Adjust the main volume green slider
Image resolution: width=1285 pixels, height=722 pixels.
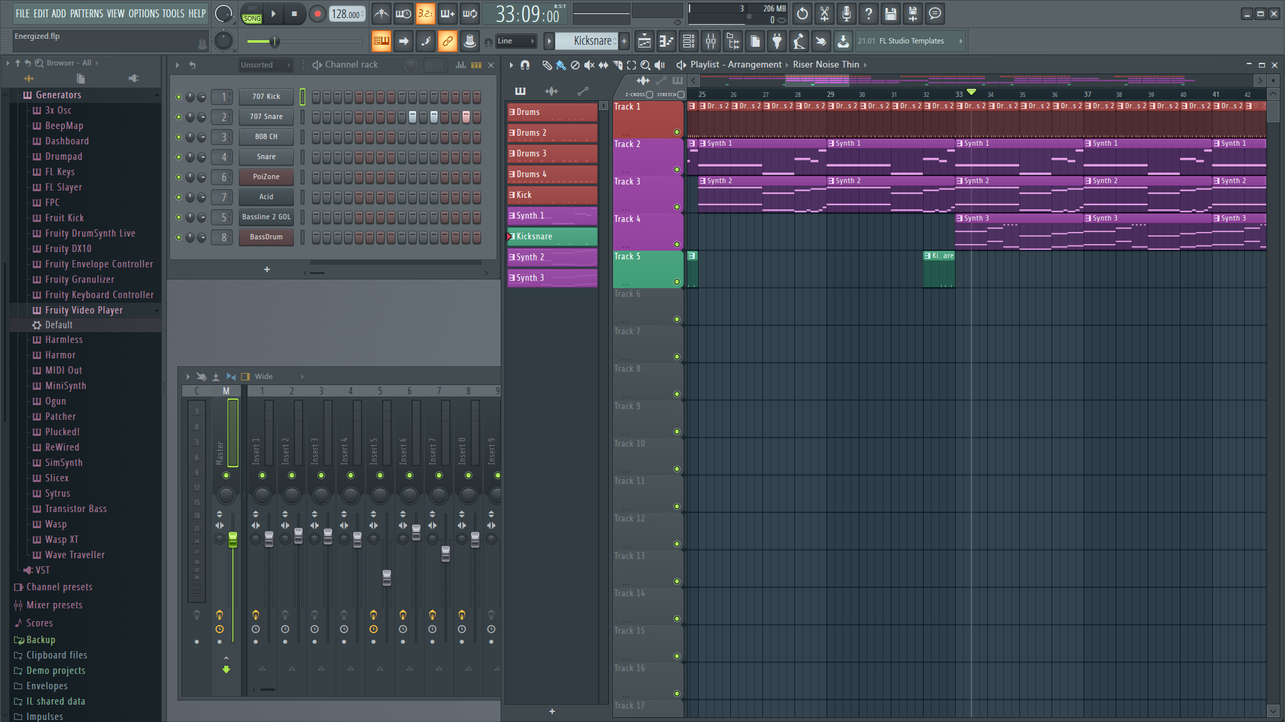click(x=274, y=41)
